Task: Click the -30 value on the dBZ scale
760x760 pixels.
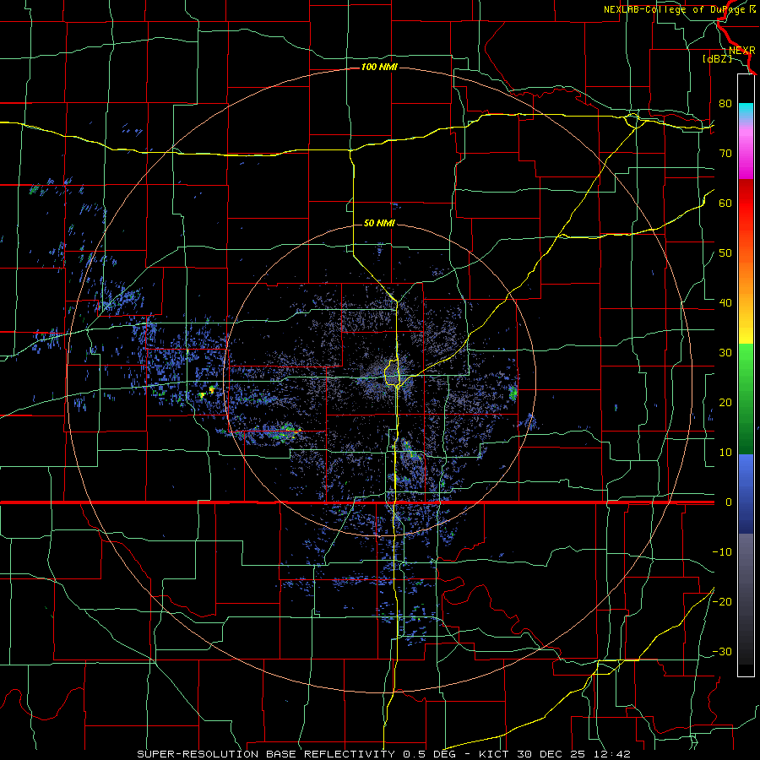Action: (x=722, y=651)
